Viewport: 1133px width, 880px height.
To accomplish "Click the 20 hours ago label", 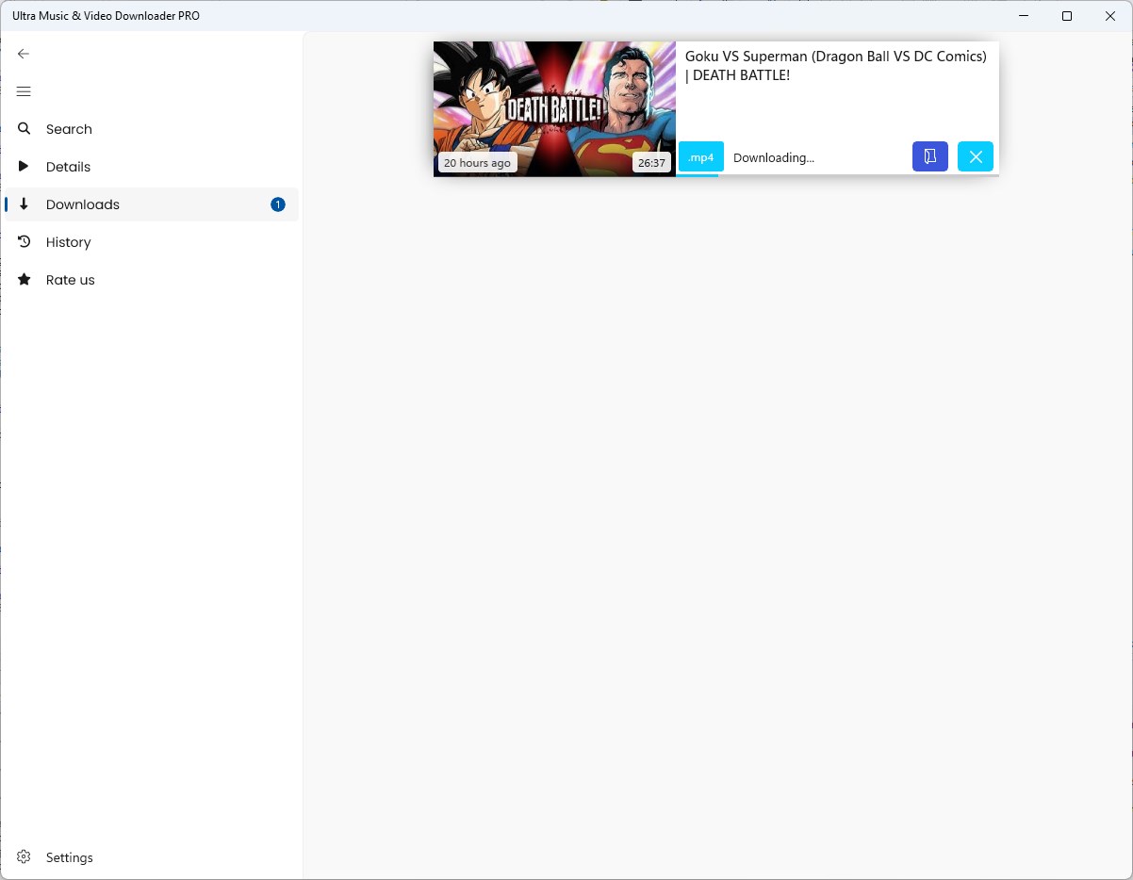I will [x=477, y=163].
